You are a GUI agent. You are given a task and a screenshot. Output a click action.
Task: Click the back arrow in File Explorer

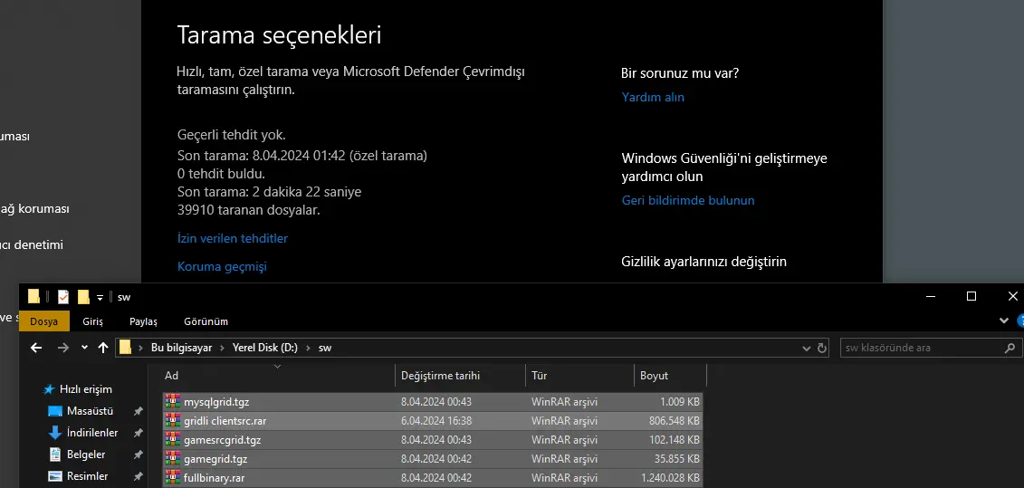tap(36, 348)
